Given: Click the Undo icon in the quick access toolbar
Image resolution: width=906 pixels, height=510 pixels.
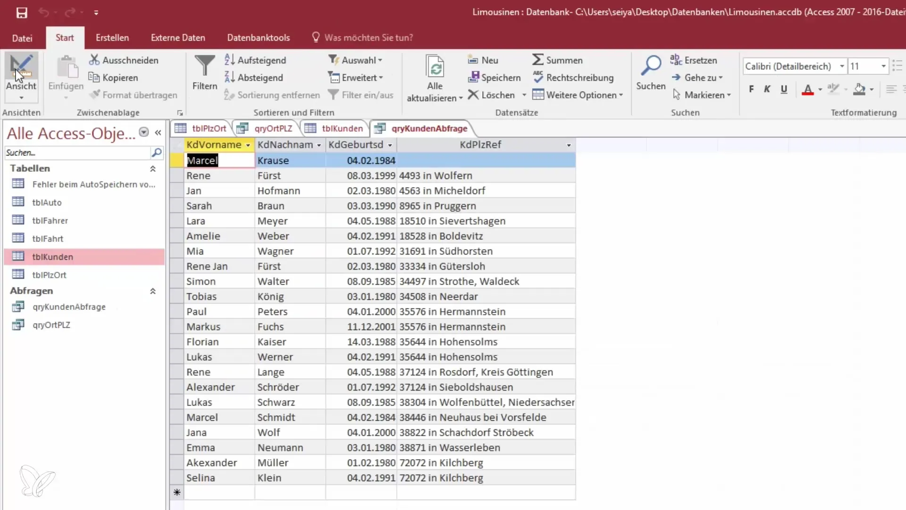Looking at the screenshot, I should (x=43, y=13).
